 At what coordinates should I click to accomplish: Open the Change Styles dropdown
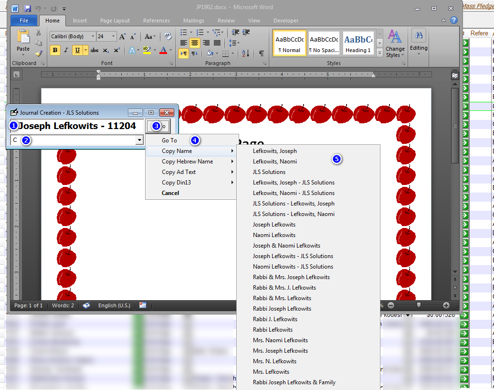[395, 43]
